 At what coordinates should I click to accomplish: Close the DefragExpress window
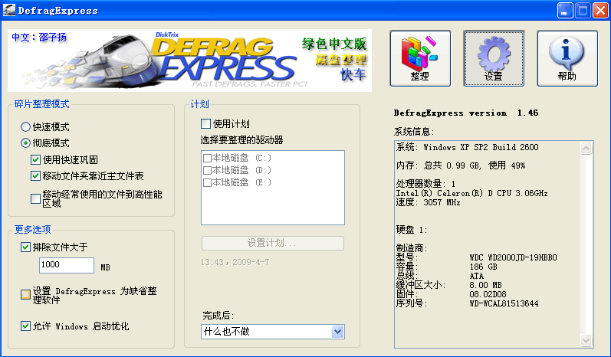(600, 11)
